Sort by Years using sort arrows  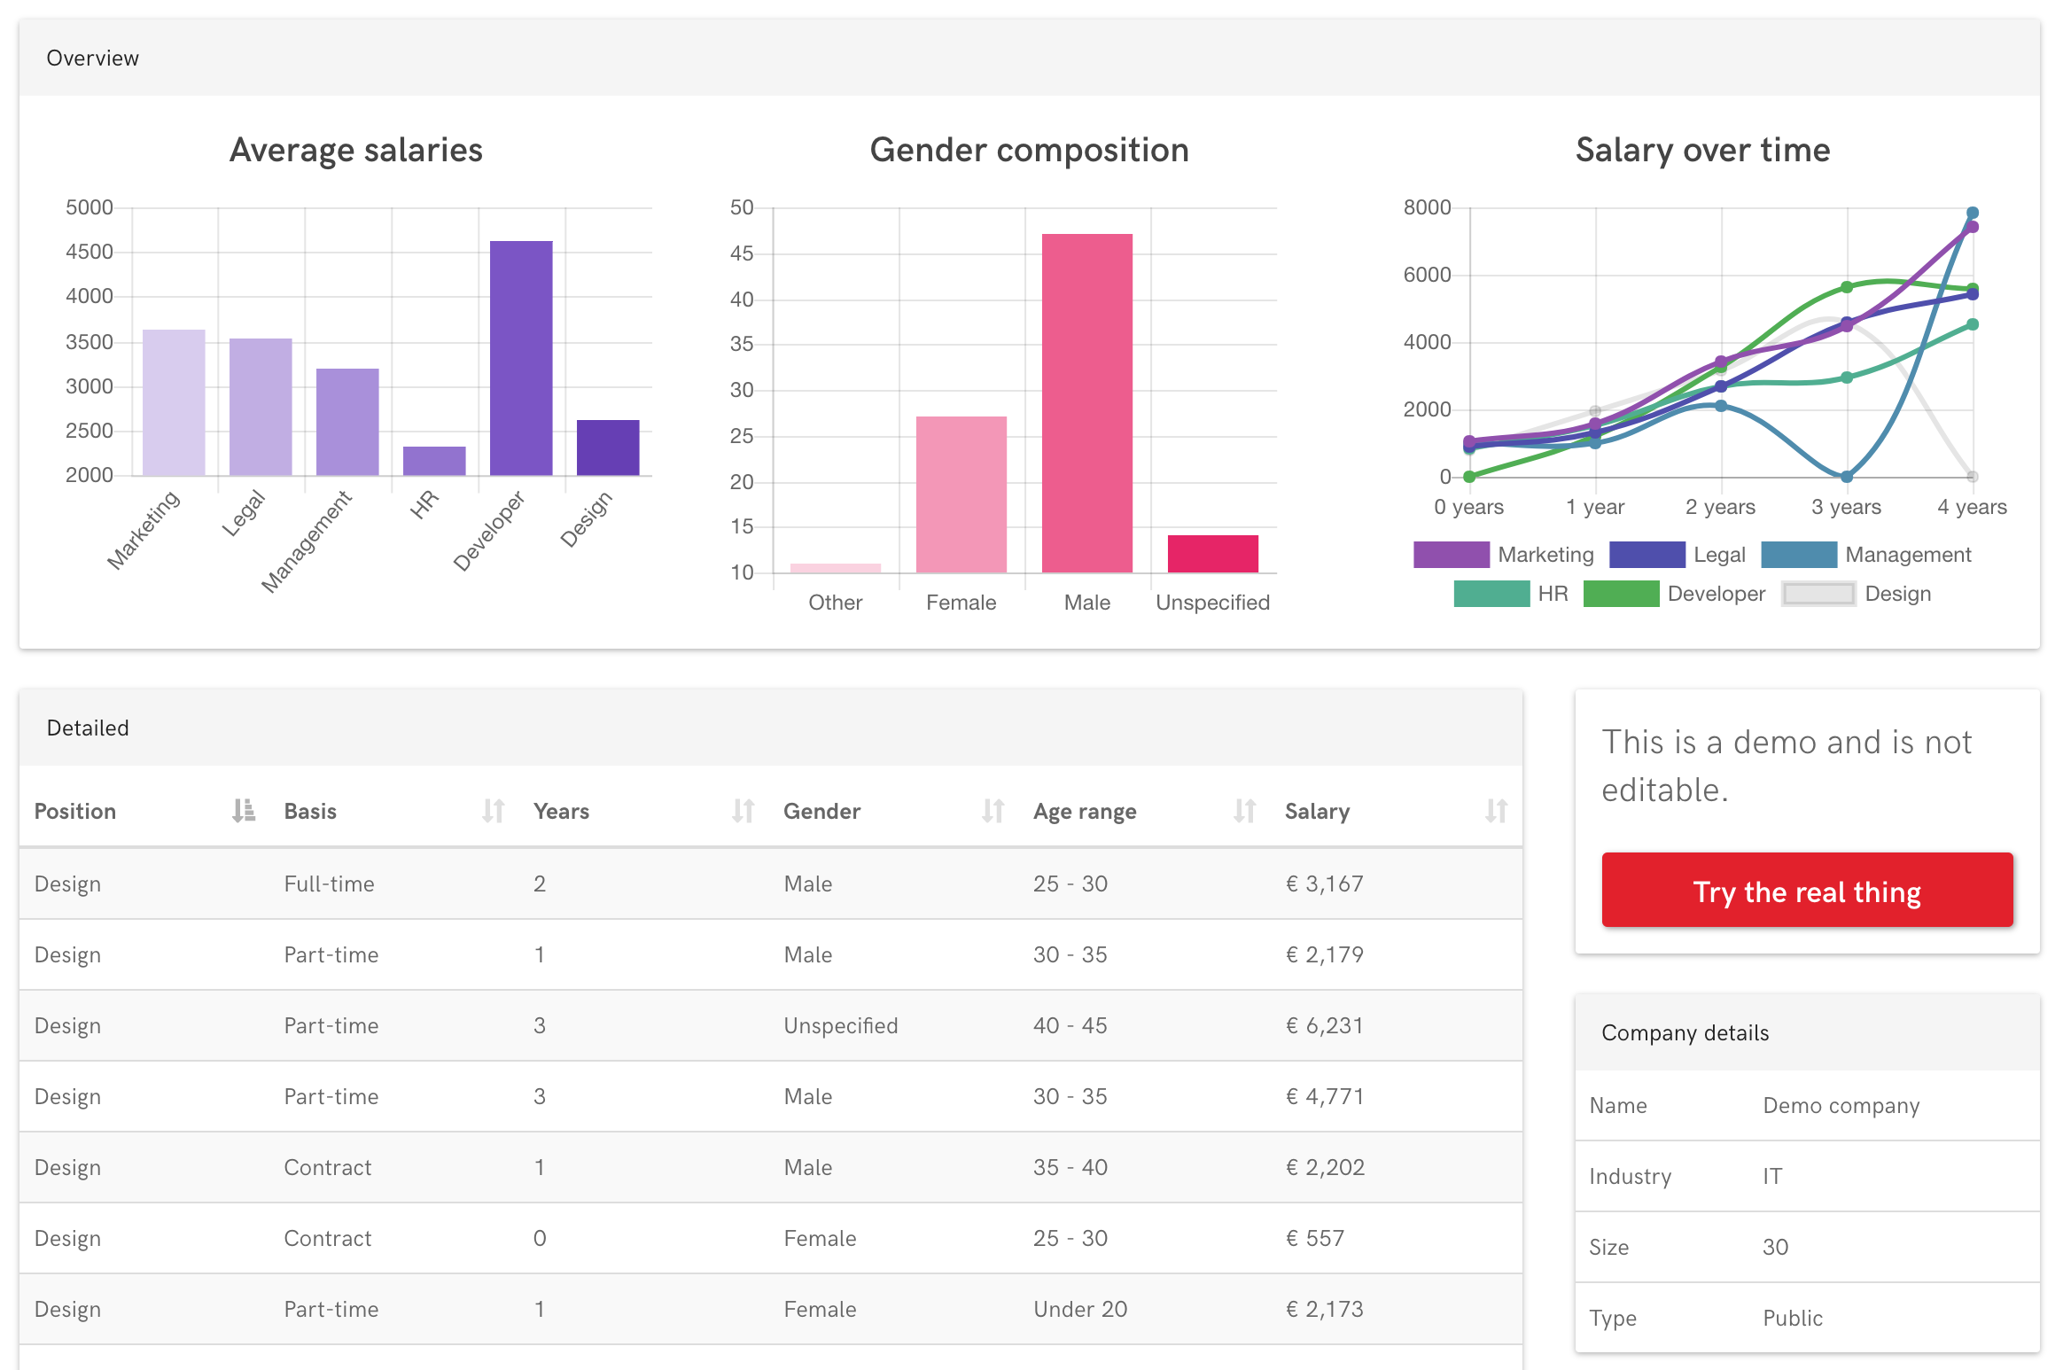[x=743, y=811]
